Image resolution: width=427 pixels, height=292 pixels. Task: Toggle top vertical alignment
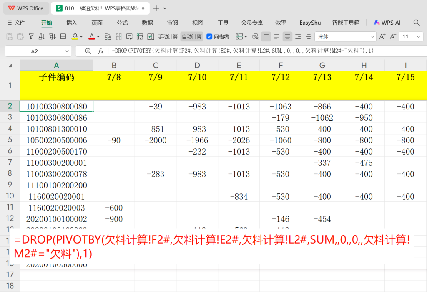[x=266, y=37]
